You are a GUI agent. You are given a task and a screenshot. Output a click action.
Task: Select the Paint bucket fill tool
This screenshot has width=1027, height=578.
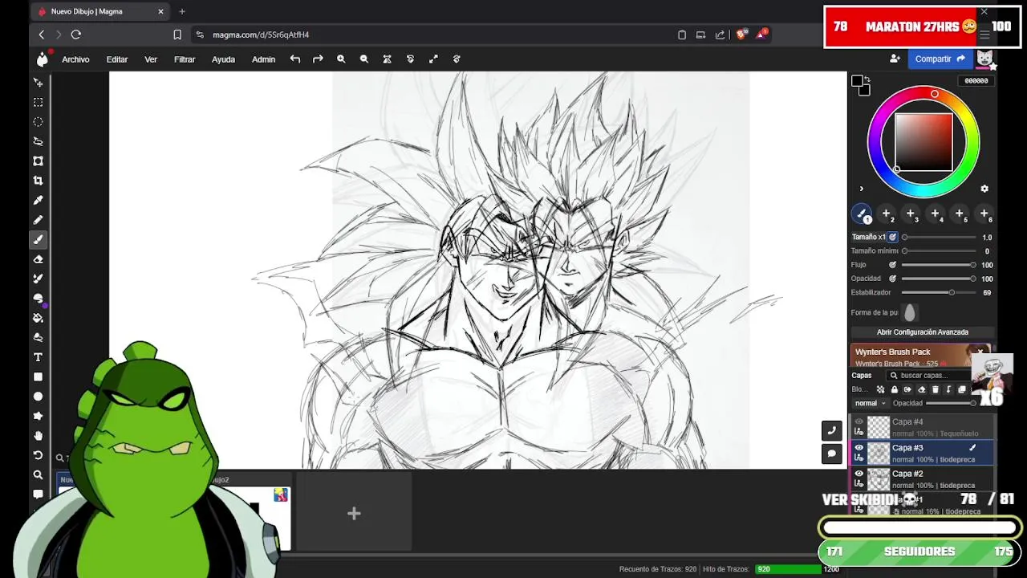tap(38, 318)
